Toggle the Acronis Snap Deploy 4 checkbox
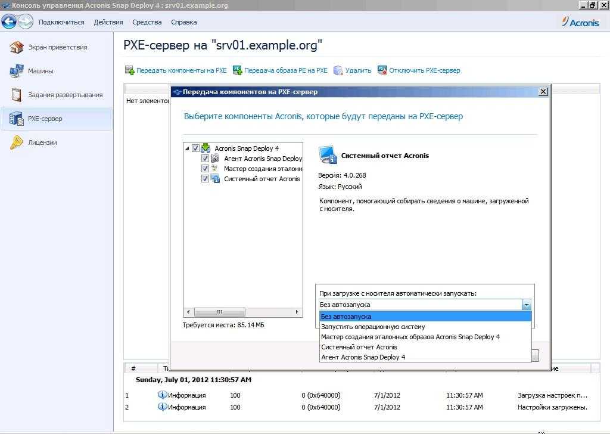The image size is (610, 434). [x=195, y=148]
